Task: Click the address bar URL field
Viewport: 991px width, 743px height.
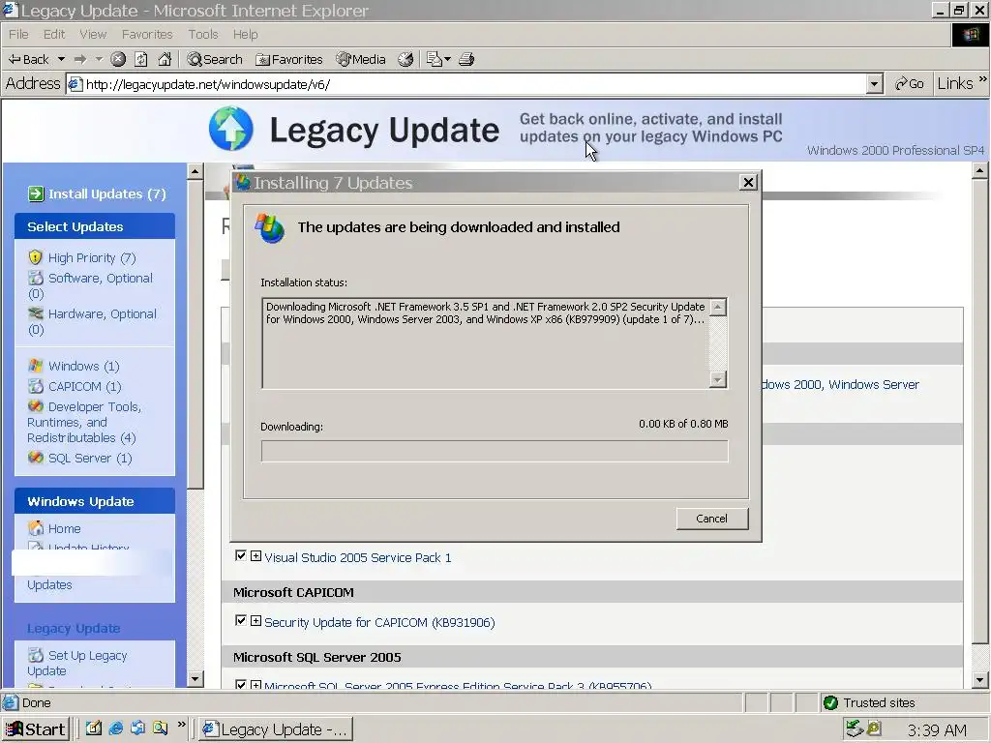Action: point(466,84)
